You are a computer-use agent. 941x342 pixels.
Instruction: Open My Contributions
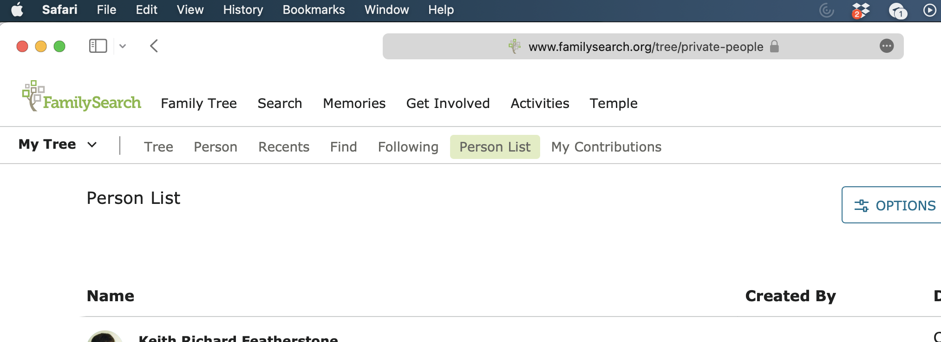pyautogui.click(x=606, y=146)
